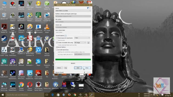Select the MyPC desktop icon
The height and width of the screenshot is (97, 173).
click(x=72, y=85)
